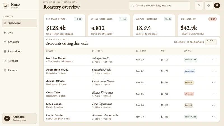This screenshot has height=126, width=224.
Task: Select Elm & Copper account name
Action: 54,104
